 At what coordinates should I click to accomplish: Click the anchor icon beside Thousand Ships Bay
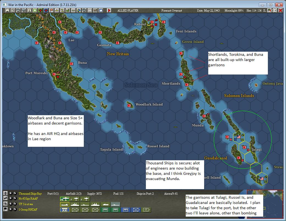tap(5, 194)
